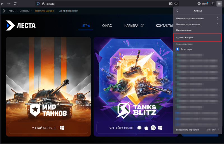Go back using the Журнал panel arrow
Screen dimensions: 224x144
[177, 11]
